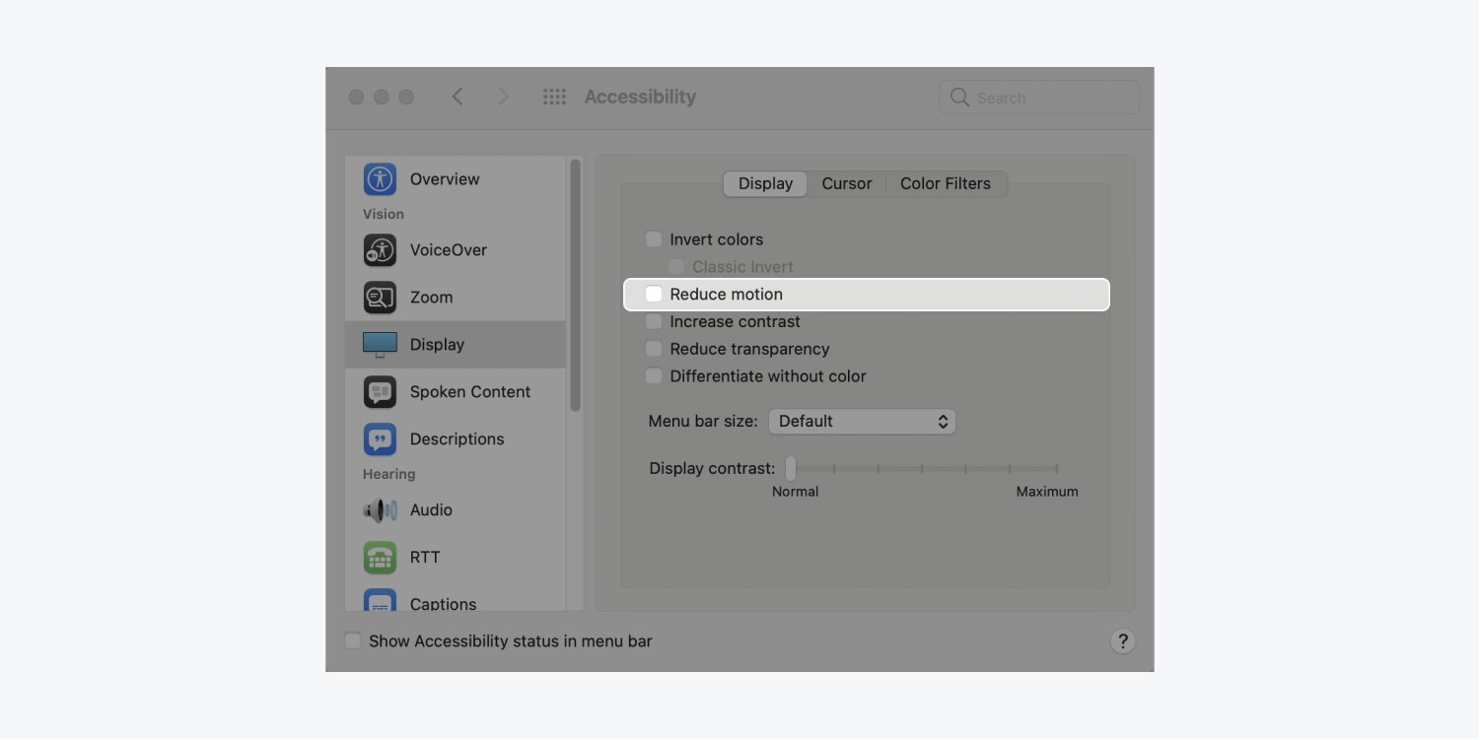The width and height of the screenshot is (1480, 740).
Task: Click in the Search field
Action: pyautogui.click(x=1039, y=98)
